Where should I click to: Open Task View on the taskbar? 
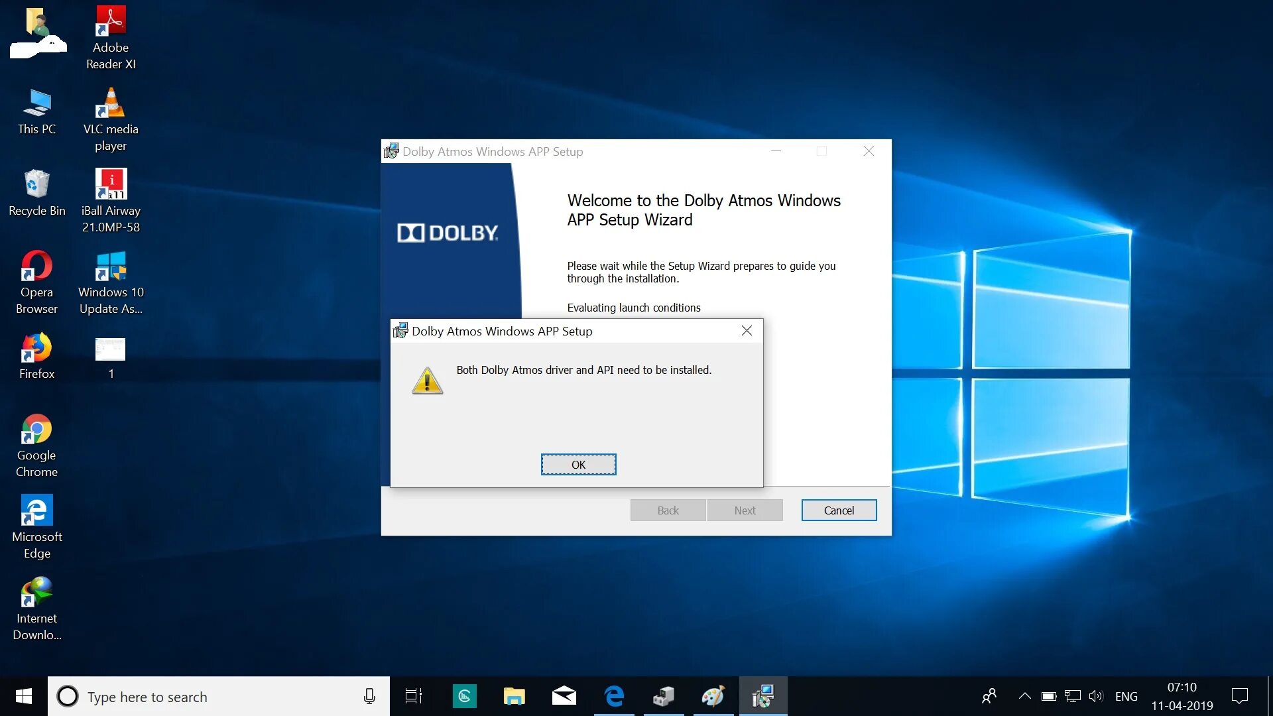click(414, 696)
